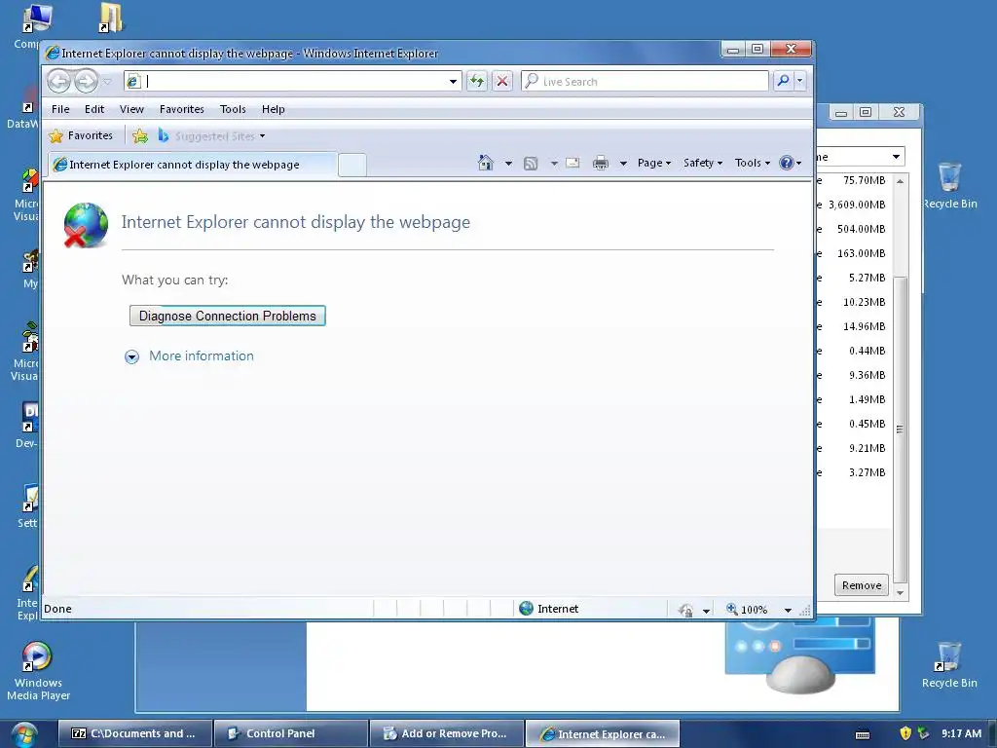The width and height of the screenshot is (997, 748).
Task: Click the Read Mail envelope icon
Action: (572, 164)
